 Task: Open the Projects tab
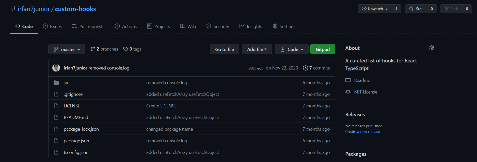pyautogui.click(x=158, y=26)
